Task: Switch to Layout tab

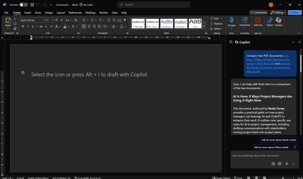Action: click(x=61, y=12)
